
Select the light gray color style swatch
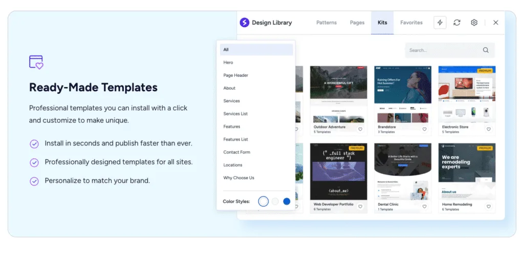275,201
